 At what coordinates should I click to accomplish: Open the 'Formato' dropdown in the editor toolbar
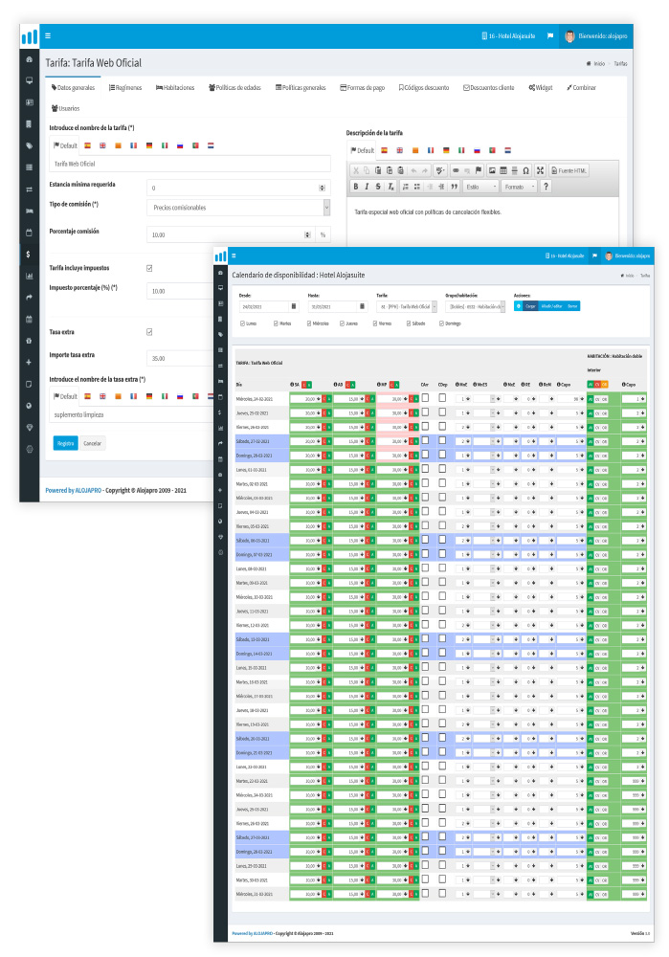point(518,187)
